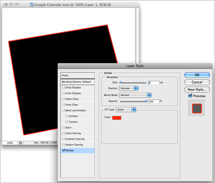Screen dimensions: 215x183
Task: Enable the Gradient Overlay checkbox
Action: click(x=63, y=139)
